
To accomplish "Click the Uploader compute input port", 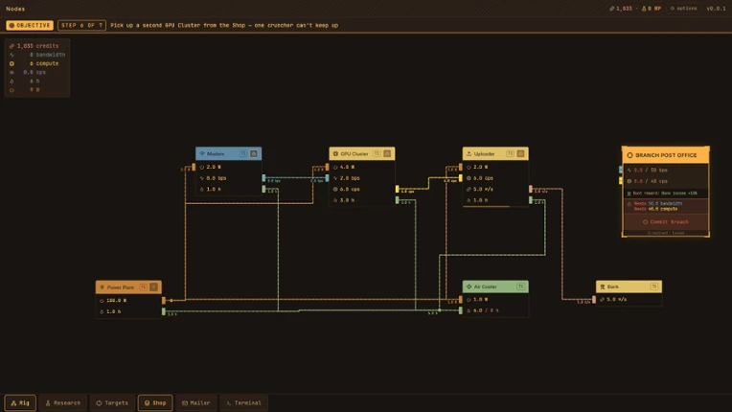I will [x=461, y=178].
